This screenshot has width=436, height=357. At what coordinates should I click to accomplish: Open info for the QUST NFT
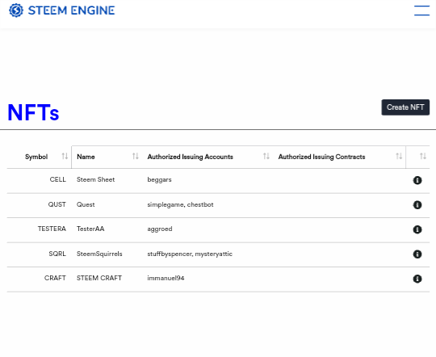tap(417, 205)
